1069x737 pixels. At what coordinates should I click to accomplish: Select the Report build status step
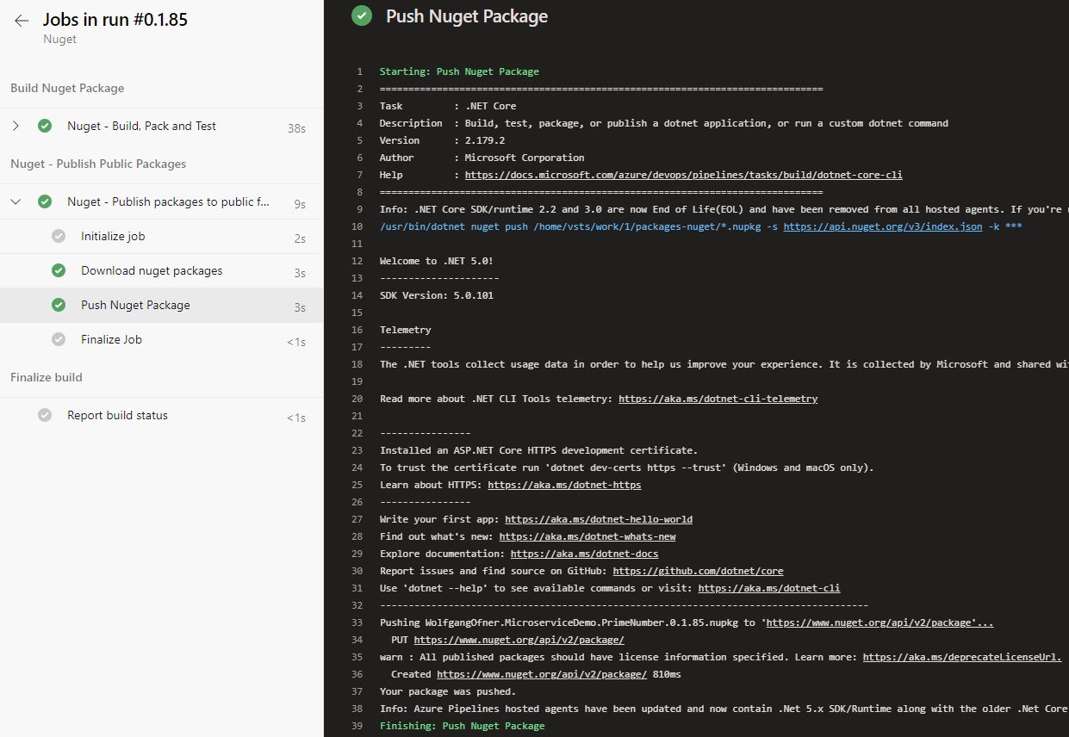point(118,415)
